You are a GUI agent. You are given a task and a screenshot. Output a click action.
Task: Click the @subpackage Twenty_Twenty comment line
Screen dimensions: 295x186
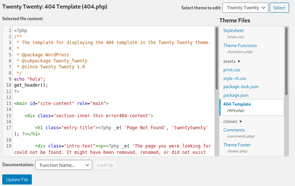click(52, 61)
